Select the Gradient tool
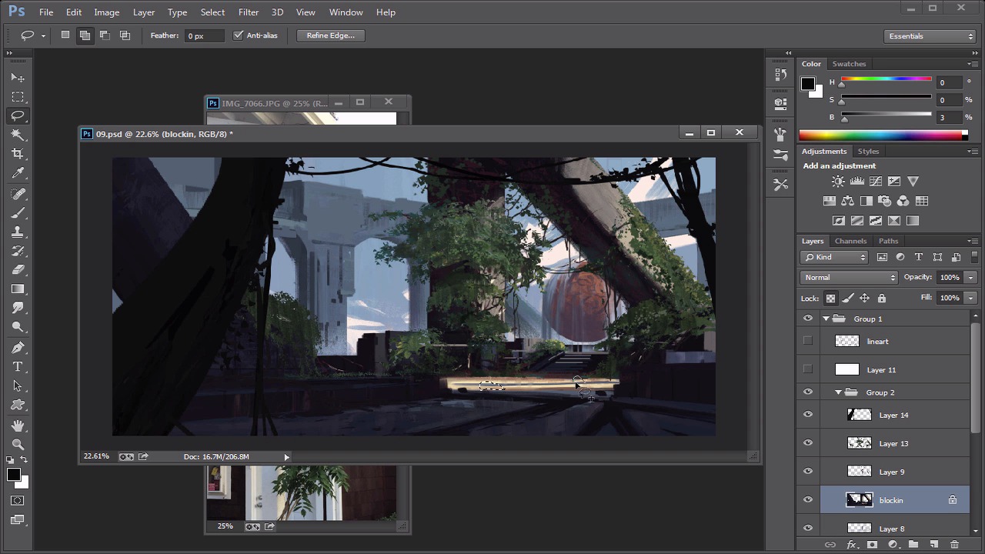 (18, 289)
